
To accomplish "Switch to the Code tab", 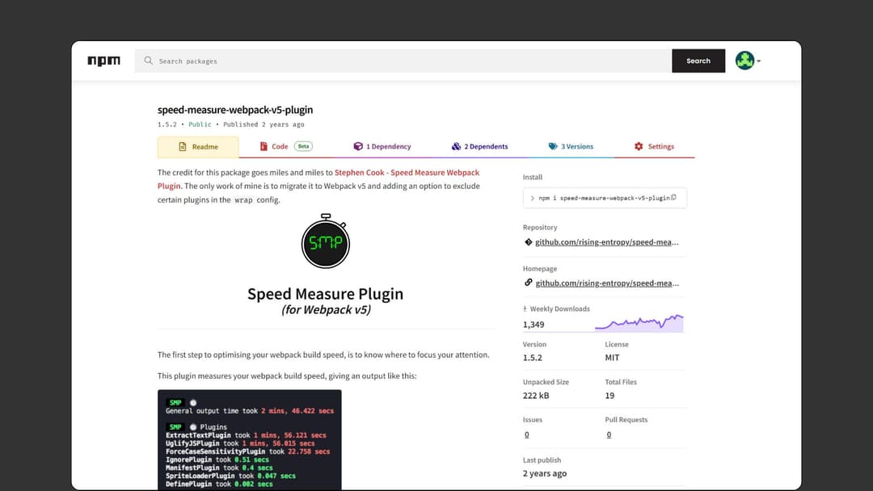I will [x=285, y=147].
